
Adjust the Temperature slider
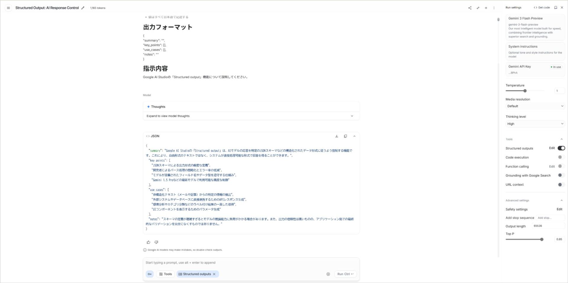point(525,91)
